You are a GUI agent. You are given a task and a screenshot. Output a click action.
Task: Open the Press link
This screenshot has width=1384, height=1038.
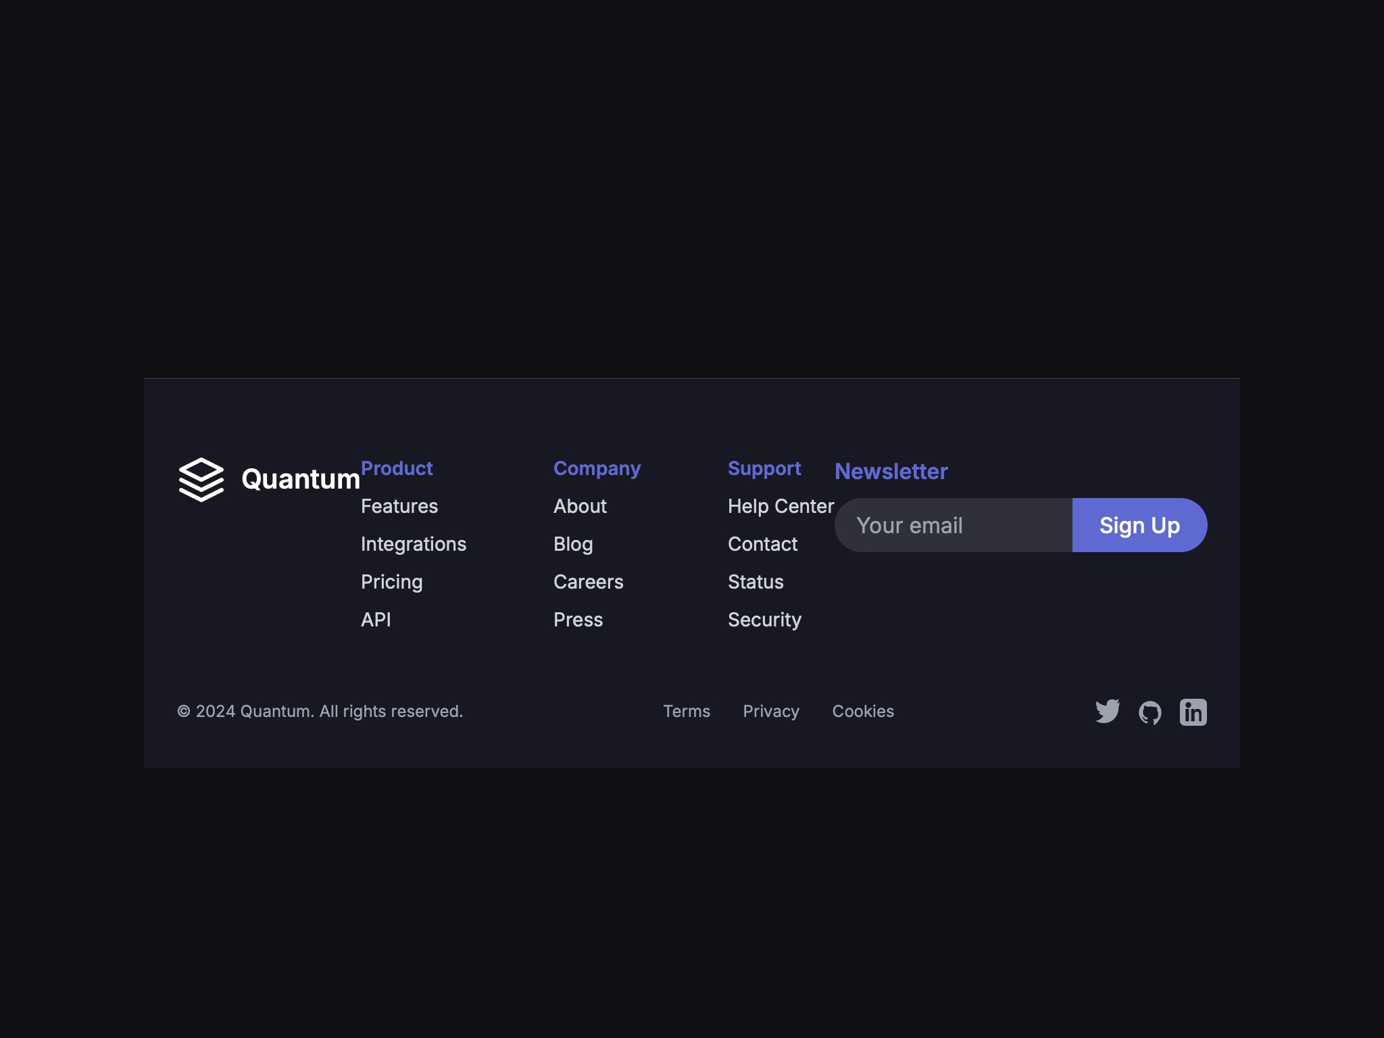pyautogui.click(x=578, y=619)
